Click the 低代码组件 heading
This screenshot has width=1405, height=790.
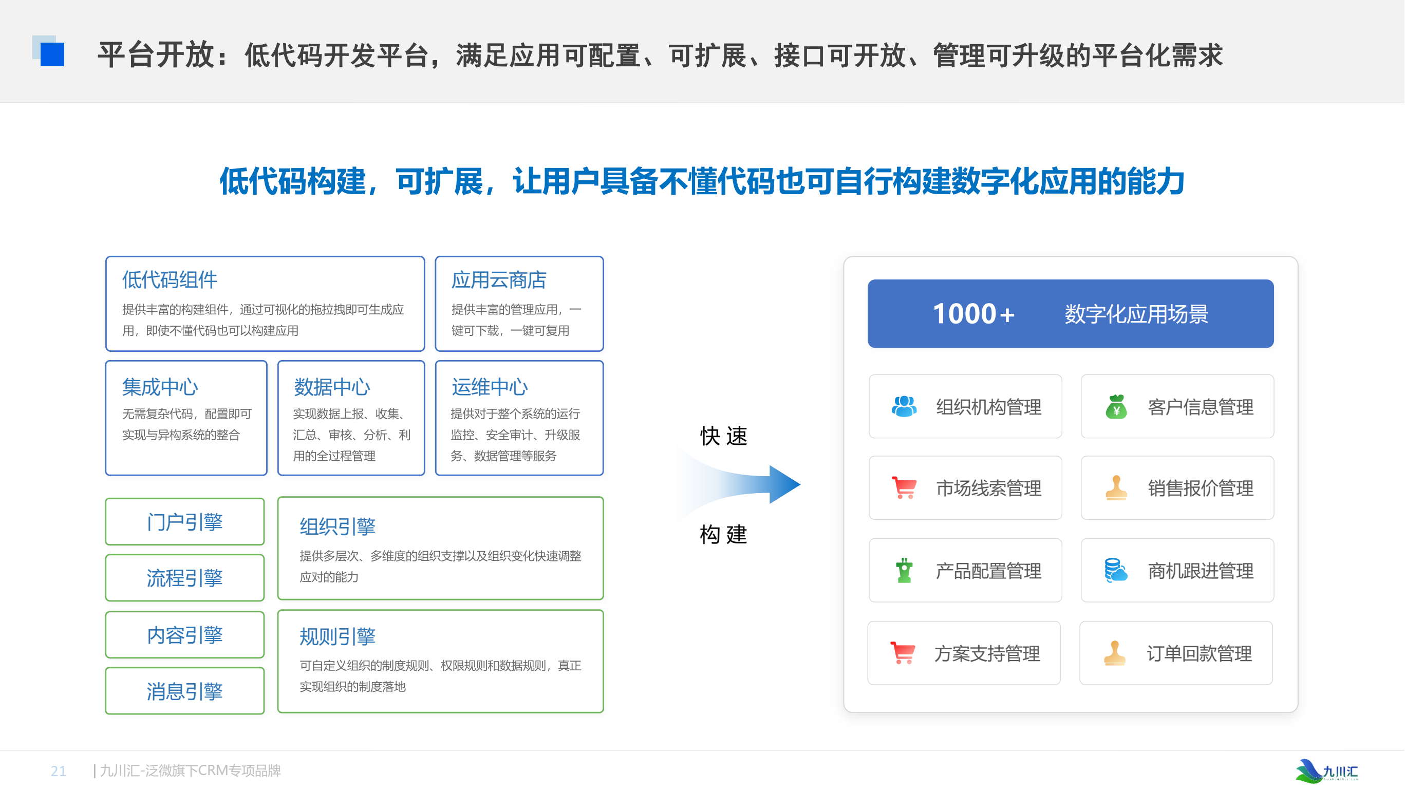(x=170, y=280)
